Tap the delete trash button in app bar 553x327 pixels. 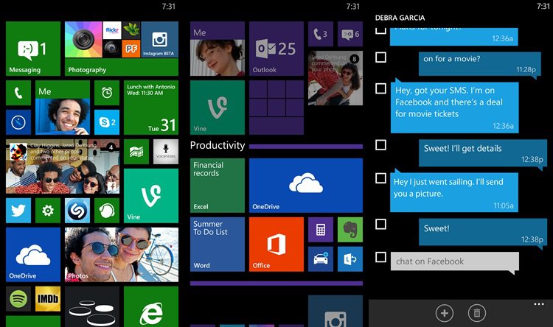click(477, 313)
